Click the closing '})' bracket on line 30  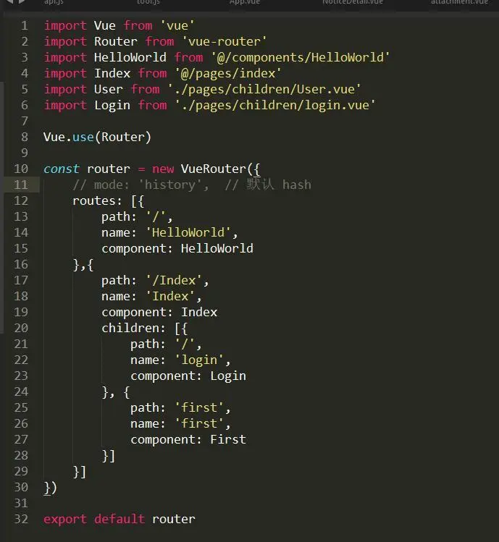coord(50,488)
